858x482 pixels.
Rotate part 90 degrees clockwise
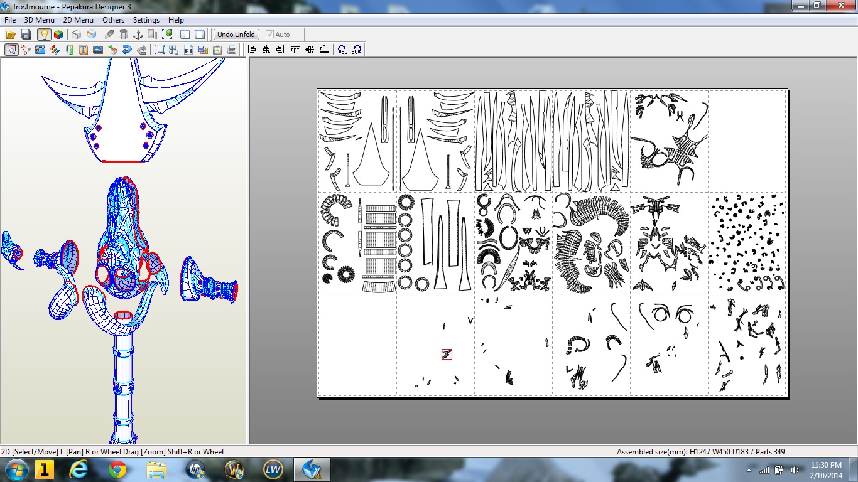pyautogui.click(x=357, y=50)
